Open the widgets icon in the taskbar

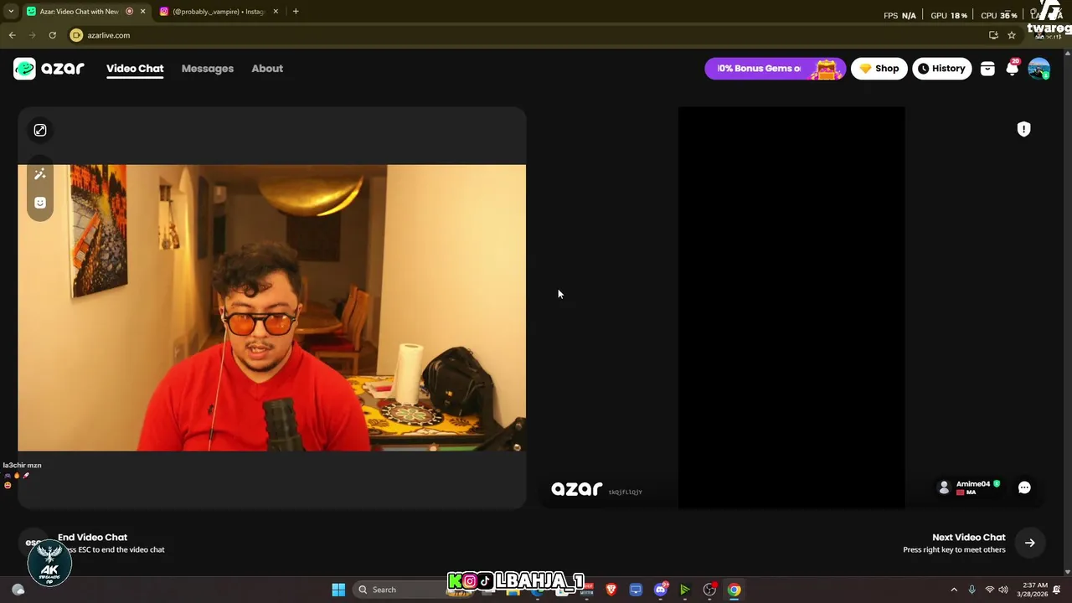coord(18,590)
